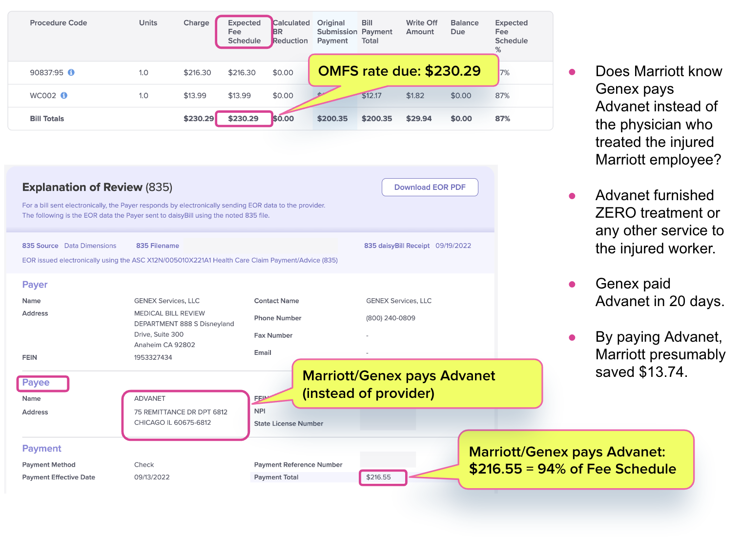Click $12.17 bill payment total
Screen dimensions: 742x537
tap(371, 96)
